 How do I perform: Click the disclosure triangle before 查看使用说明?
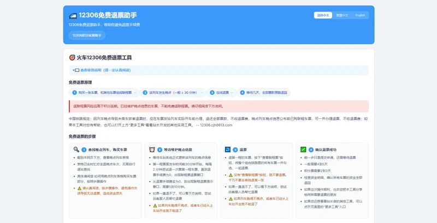pos(74,70)
